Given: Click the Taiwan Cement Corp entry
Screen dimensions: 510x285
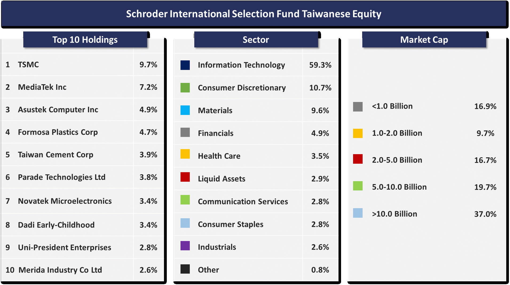Looking at the screenshot, I should click(x=56, y=155).
